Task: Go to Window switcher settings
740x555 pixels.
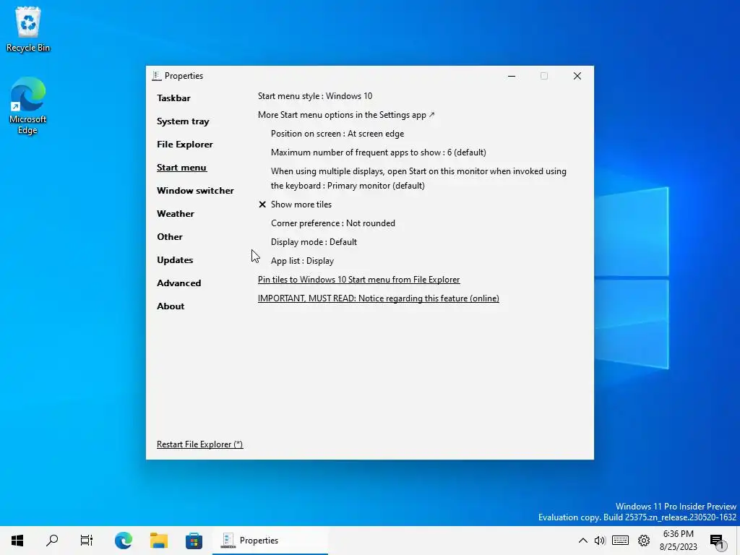Action: click(195, 191)
